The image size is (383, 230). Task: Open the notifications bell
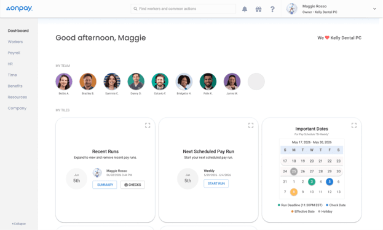pyautogui.click(x=245, y=9)
